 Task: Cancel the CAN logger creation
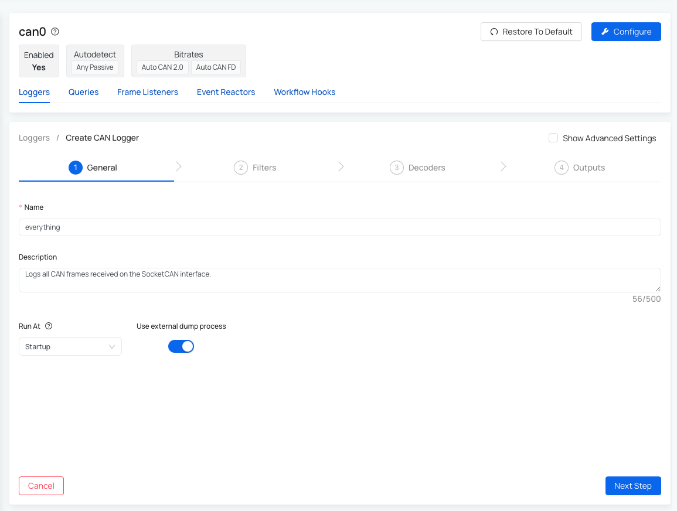point(41,486)
